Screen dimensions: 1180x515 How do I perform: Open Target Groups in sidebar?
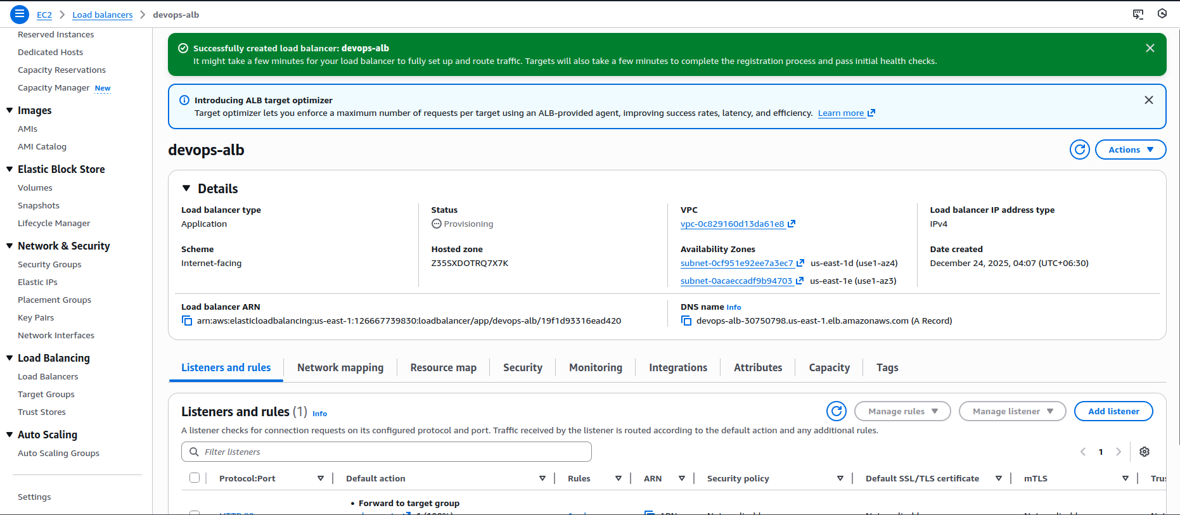(46, 394)
